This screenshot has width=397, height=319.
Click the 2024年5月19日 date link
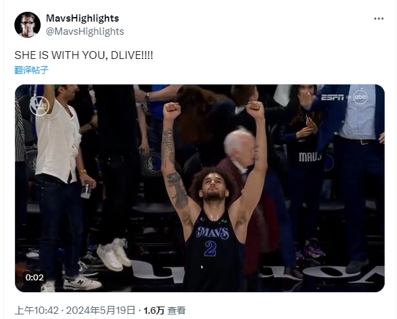pos(101,310)
